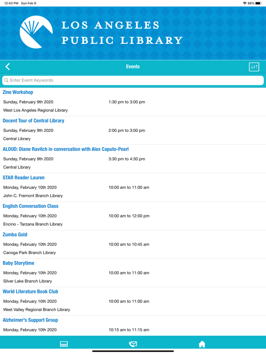Image resolution: width=266 pixels, height=354 pixels.
Task: Check the battery indicator icon
Action: (x=259, y=3)
